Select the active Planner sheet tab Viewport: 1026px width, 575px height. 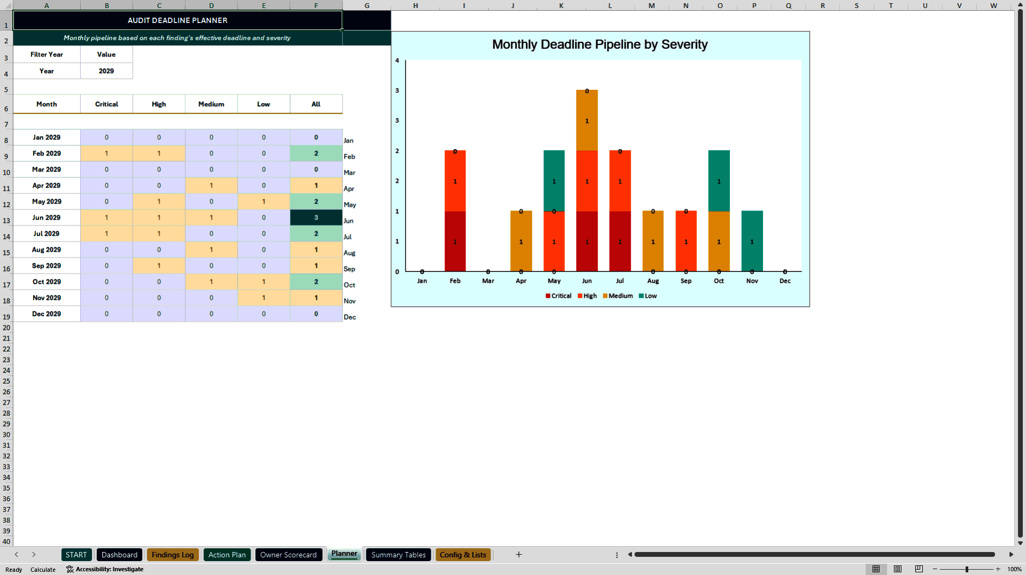pos(344,554)
